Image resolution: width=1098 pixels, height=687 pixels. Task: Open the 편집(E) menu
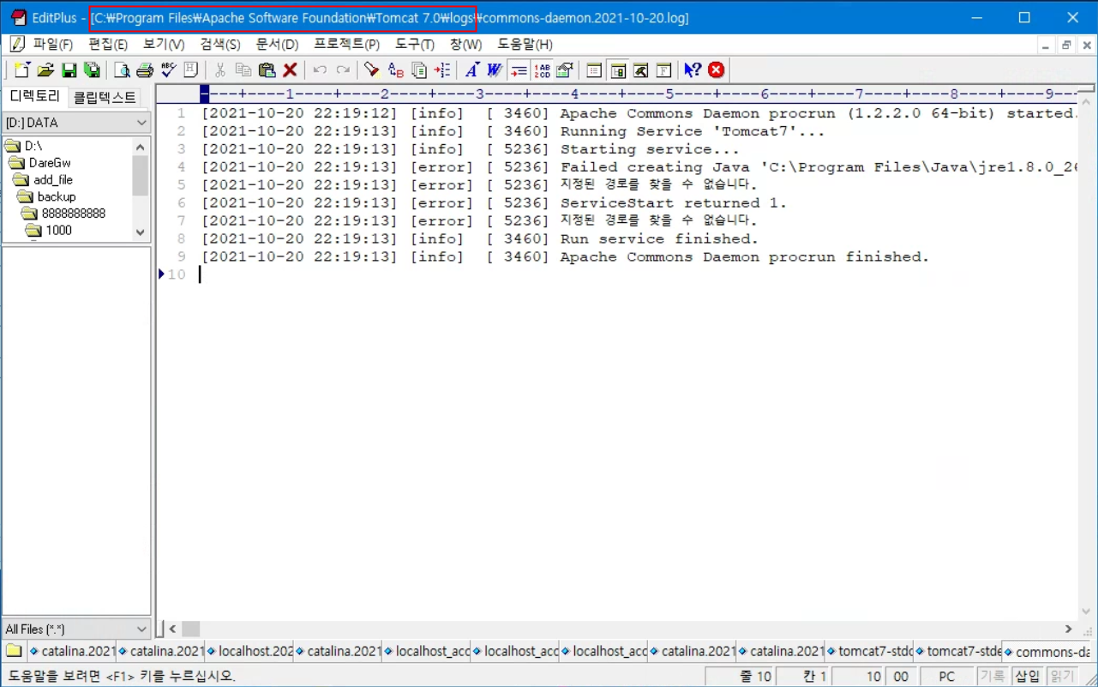pyautogui.click(x=108, y=45)
